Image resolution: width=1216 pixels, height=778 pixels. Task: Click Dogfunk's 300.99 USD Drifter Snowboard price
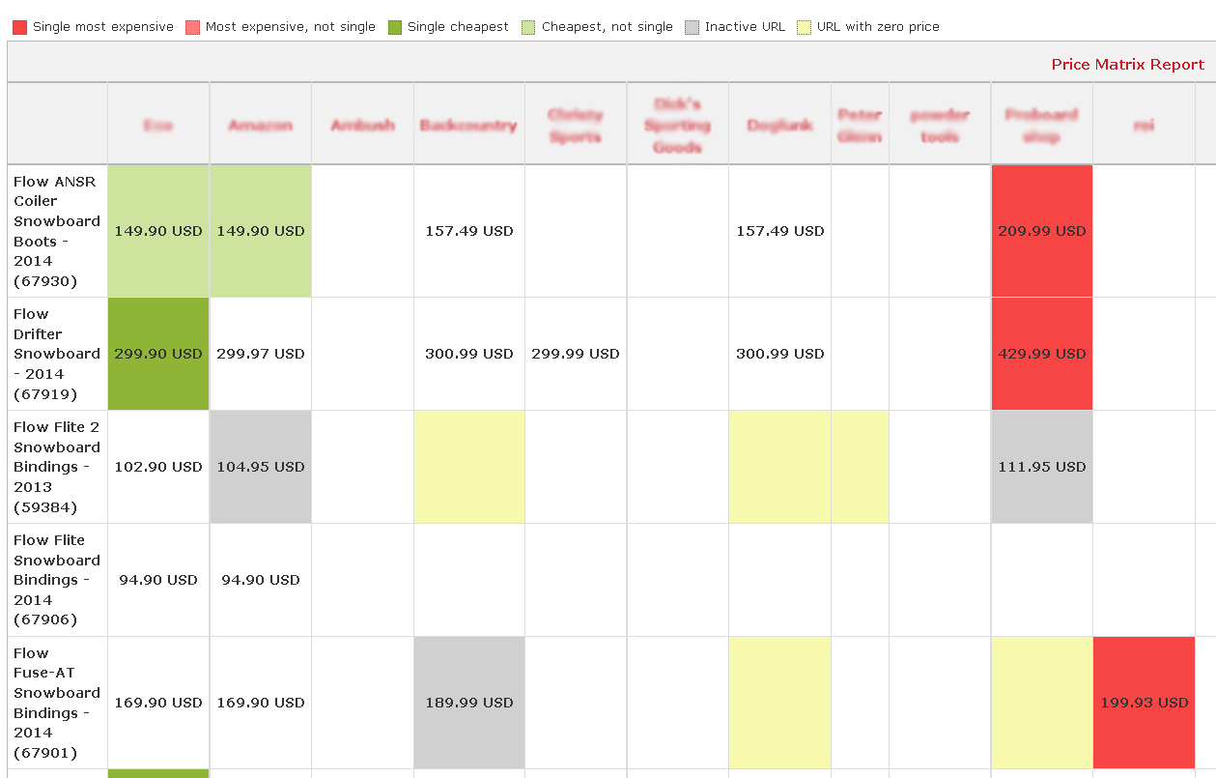pyautogui.click(x=780, y=354)
